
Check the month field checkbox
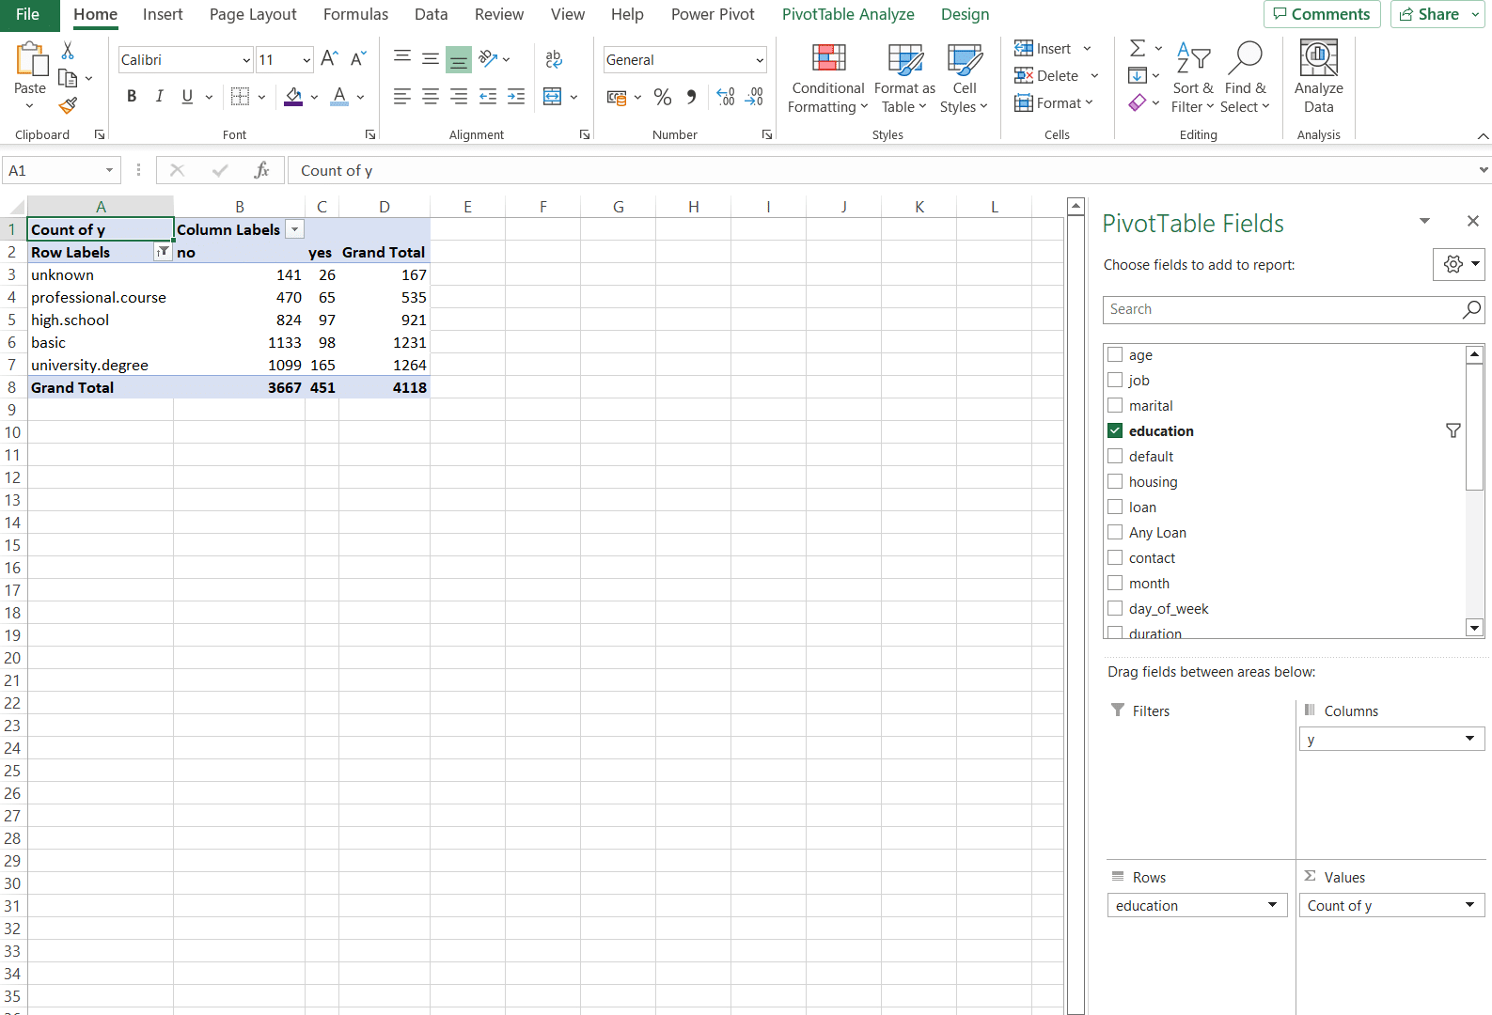point(1115,583)
